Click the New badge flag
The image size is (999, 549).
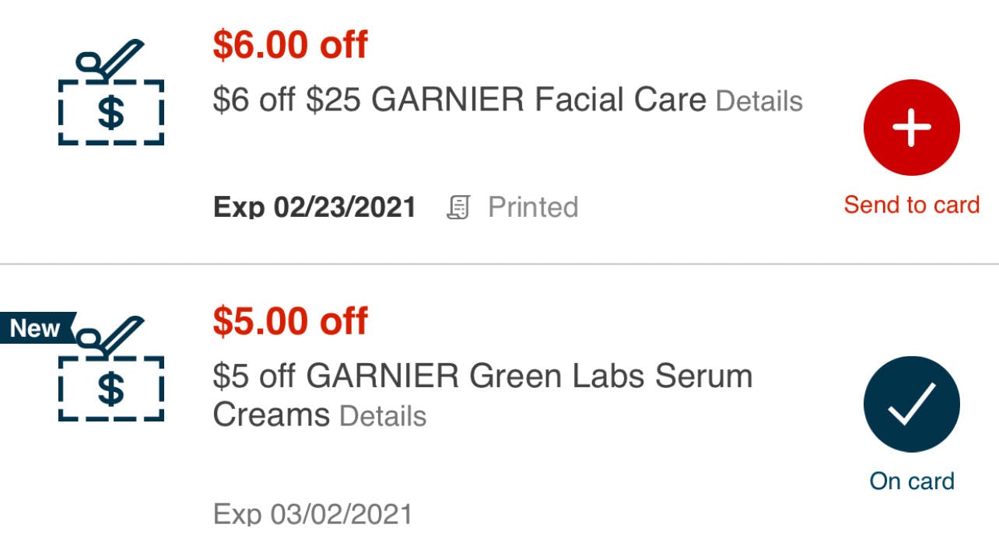click(x=37, y=328)
